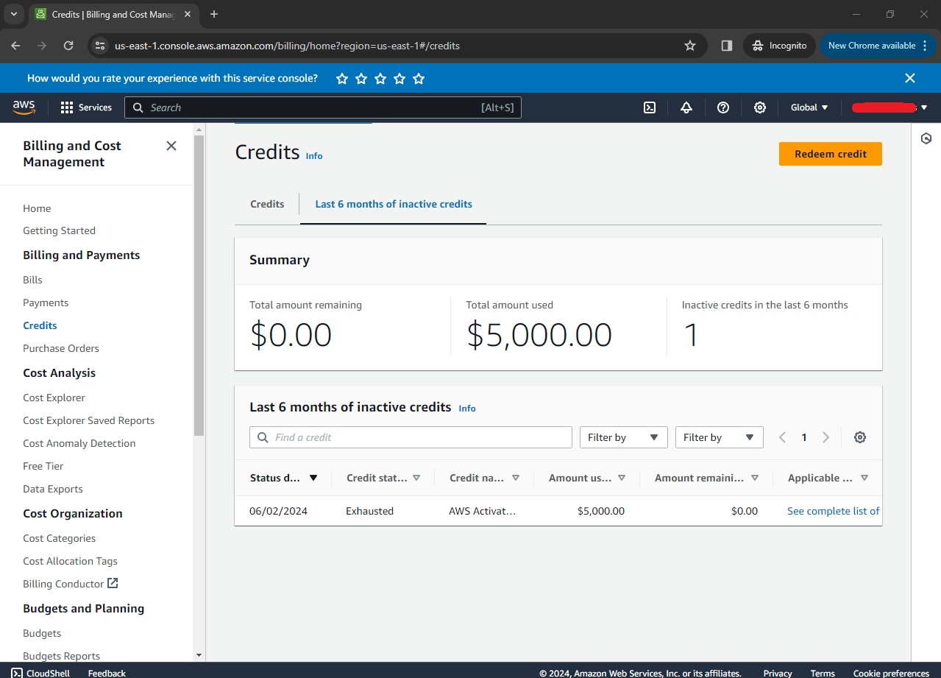
Task: Rate experience with first star
Action: pyautogui.click(x=342, y=78)
